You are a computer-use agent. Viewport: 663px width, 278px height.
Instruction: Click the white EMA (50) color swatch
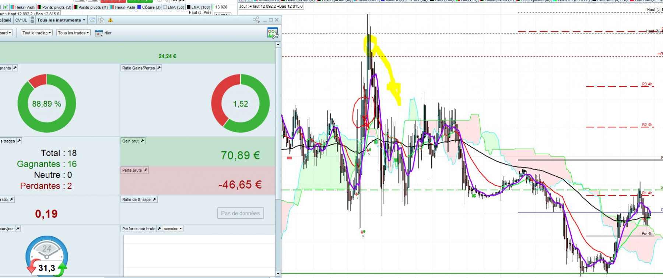click(x=165, y=7)
